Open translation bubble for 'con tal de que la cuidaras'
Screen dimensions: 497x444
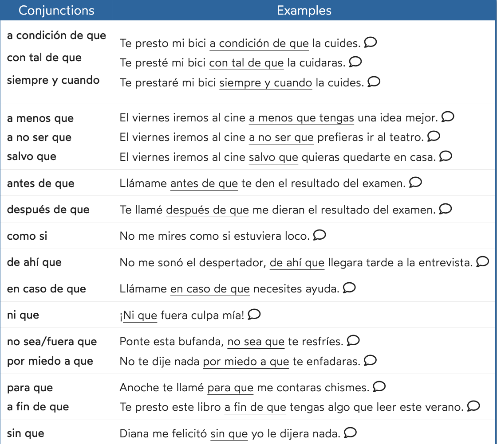[x=355, y=62]
